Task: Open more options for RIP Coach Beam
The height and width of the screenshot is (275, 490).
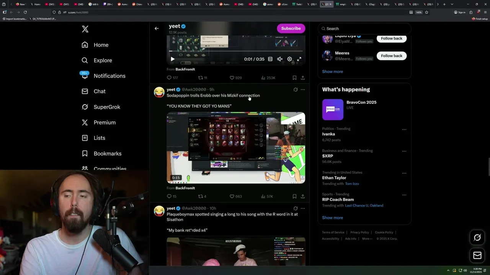Action: click(x=404, y=195)
